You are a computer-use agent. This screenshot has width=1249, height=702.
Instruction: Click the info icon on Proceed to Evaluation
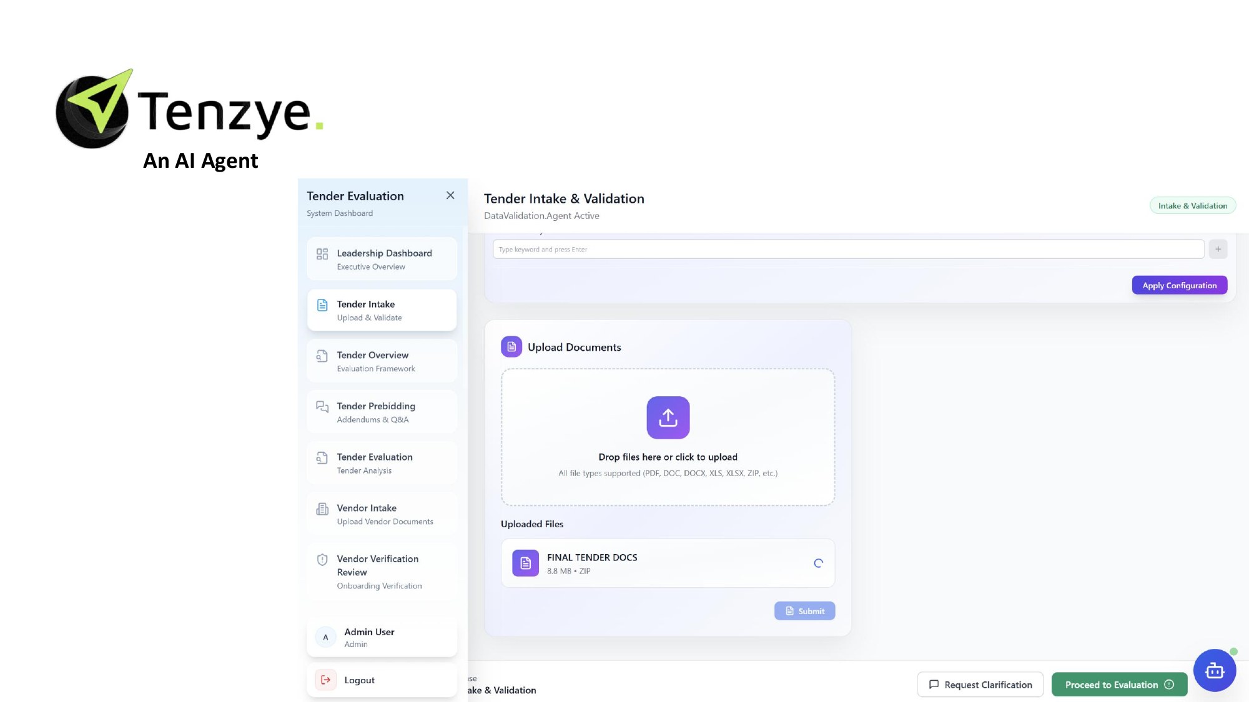[1169, 685]
